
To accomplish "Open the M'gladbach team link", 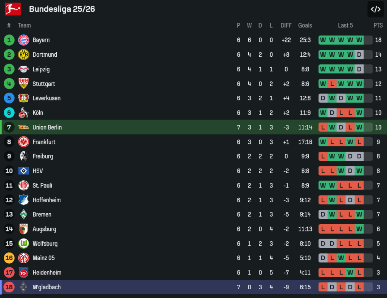I will 46,287.
